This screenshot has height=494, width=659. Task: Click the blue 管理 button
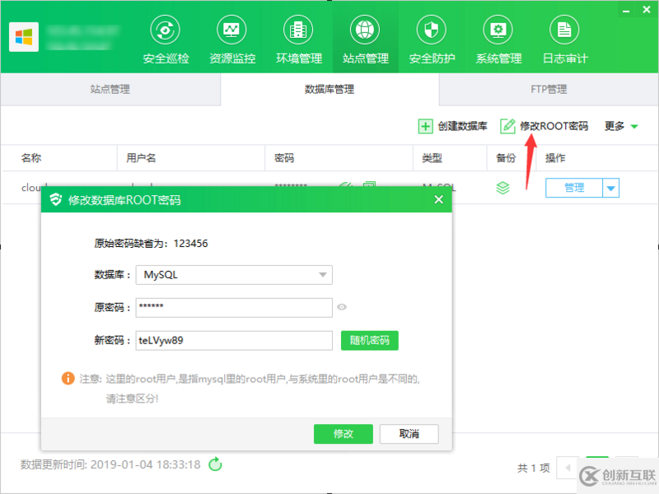[574, 189]
